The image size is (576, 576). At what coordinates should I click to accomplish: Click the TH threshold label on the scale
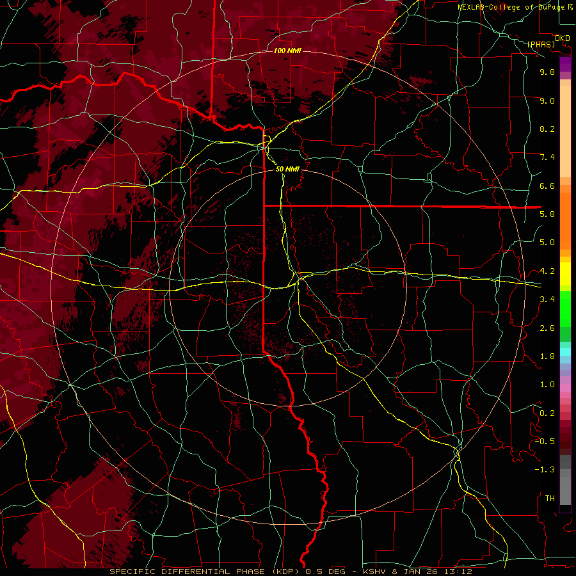pos(550,499)
